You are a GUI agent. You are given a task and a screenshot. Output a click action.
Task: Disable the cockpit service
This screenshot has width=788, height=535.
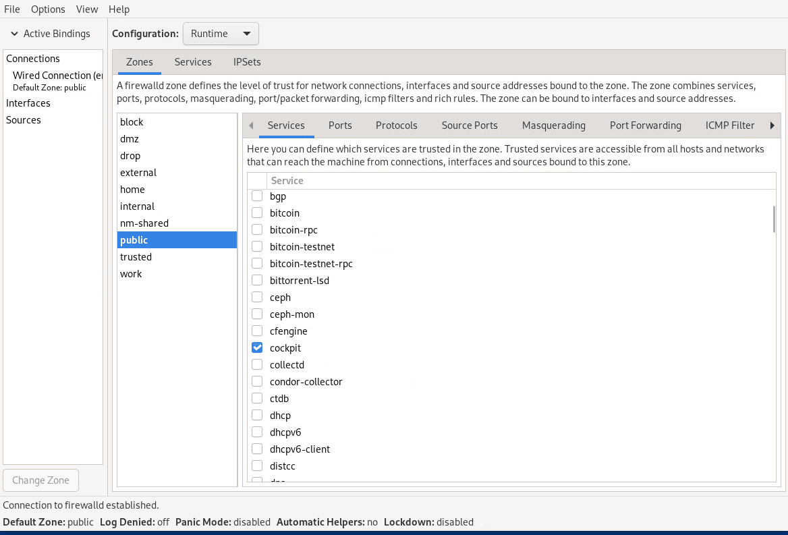(257, 347)
